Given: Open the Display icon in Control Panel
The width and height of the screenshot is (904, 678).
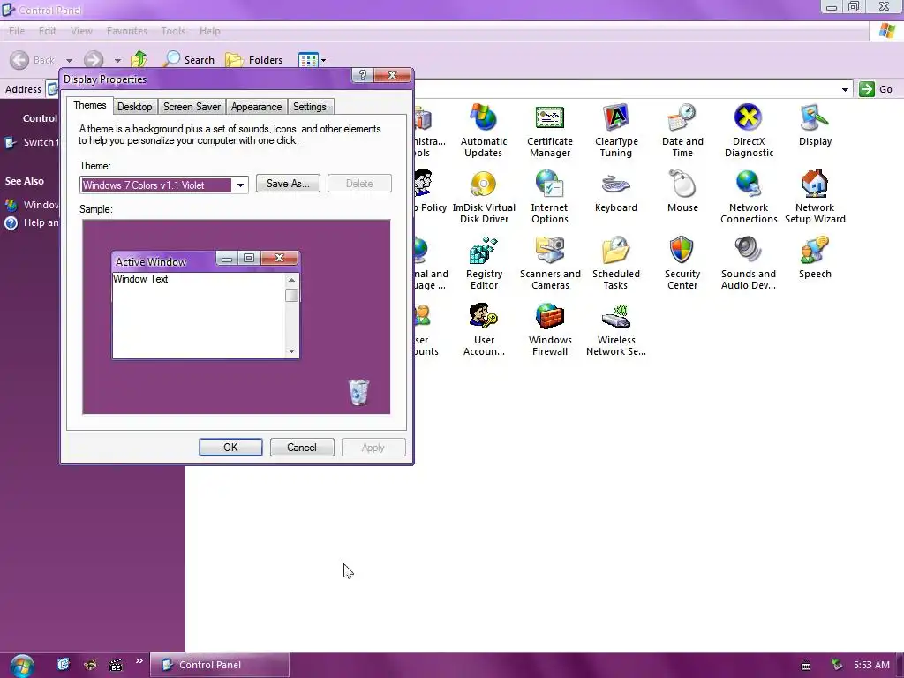Looking at the screenshot, I should (x=815, y=125).
